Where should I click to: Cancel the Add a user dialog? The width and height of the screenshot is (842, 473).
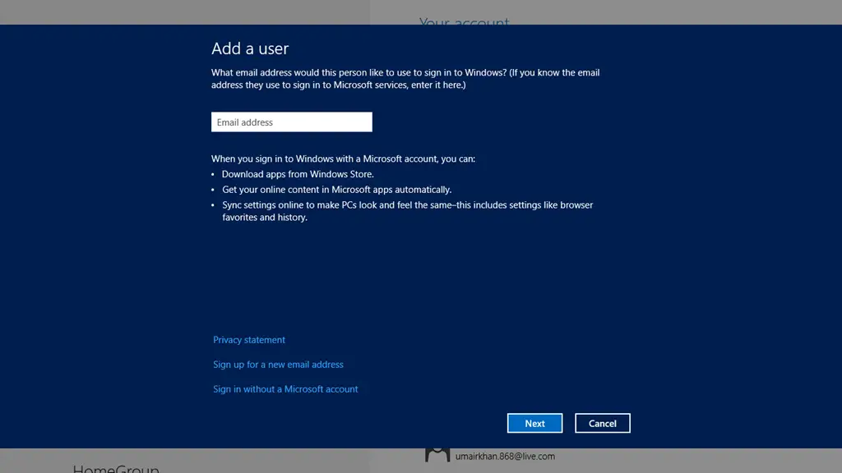tap(603, 423)
